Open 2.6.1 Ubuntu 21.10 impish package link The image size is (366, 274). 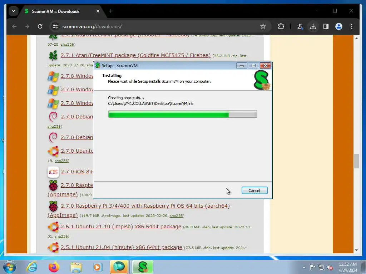coord(121,227)
